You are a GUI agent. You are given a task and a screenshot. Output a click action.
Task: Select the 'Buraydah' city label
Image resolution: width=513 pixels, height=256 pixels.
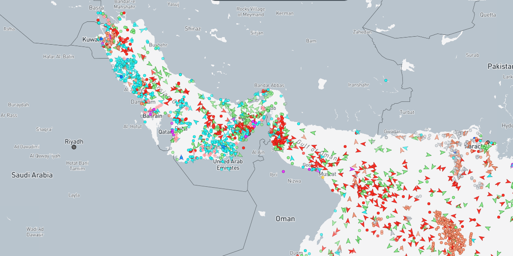point(18,105)
